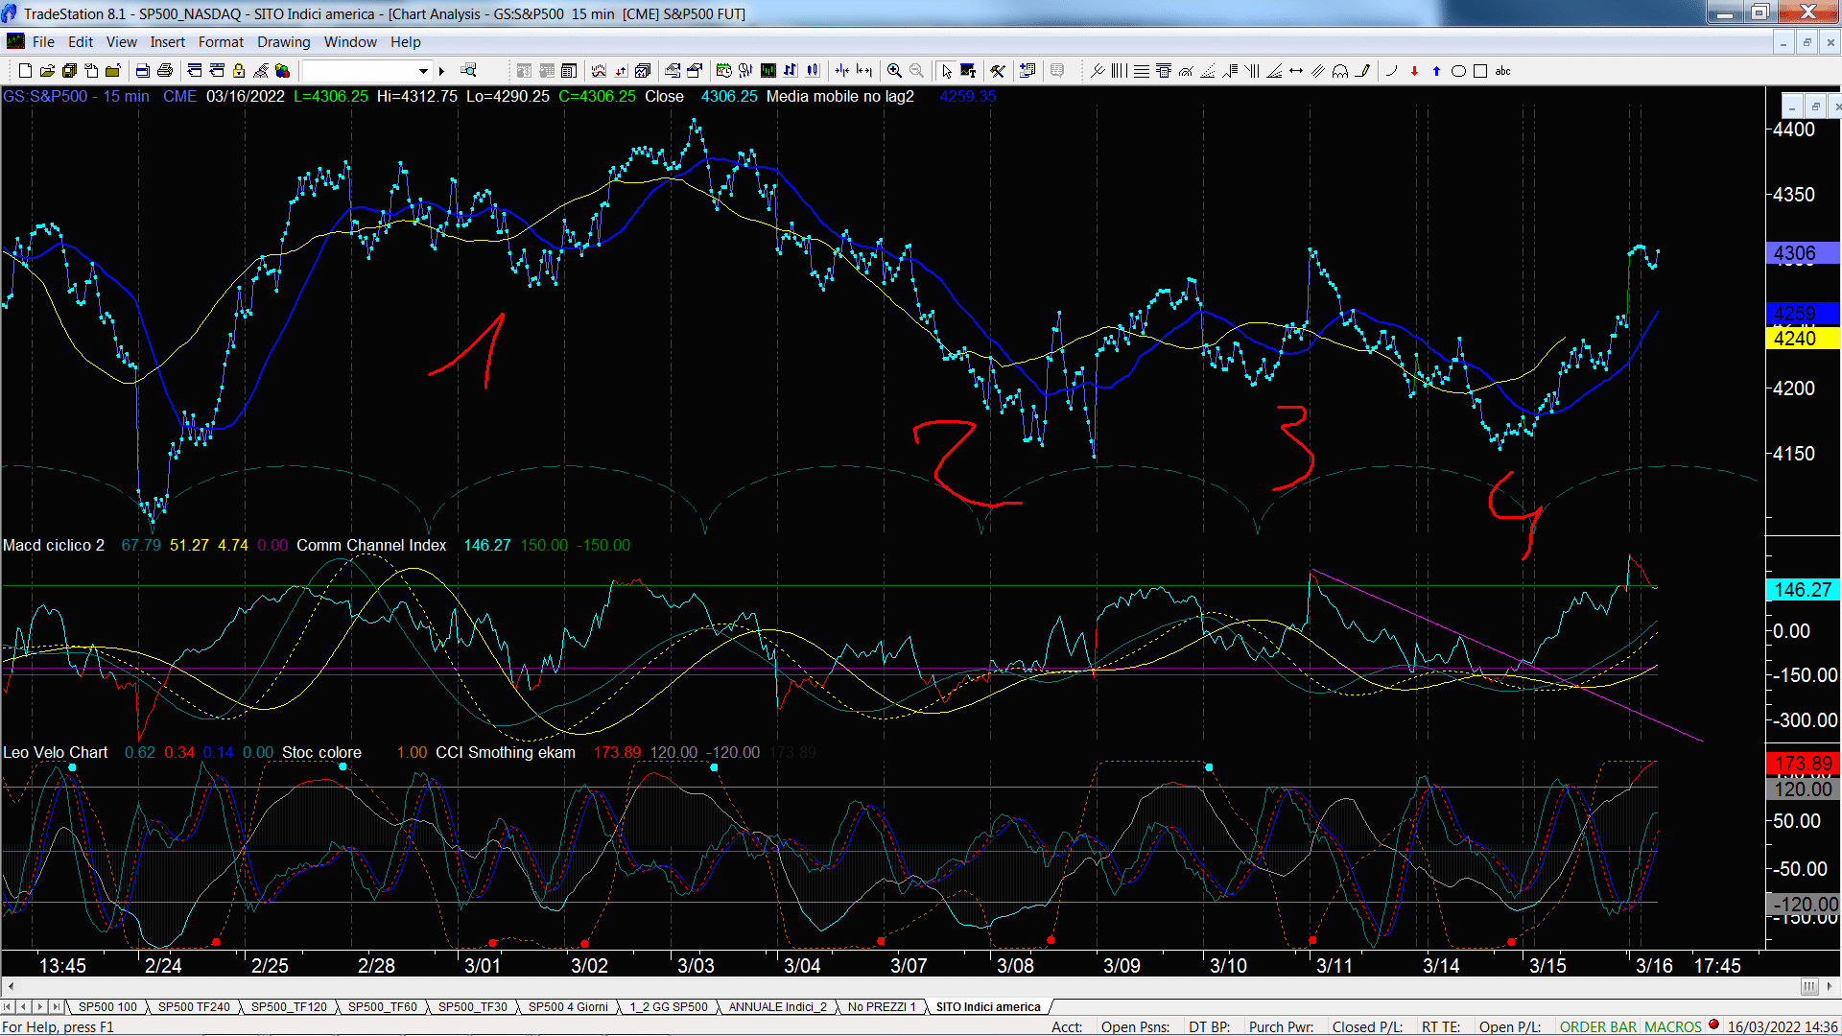Click the 146.27 CCI value label
Viewport: 1842px width, 1036px height.
1803,590
